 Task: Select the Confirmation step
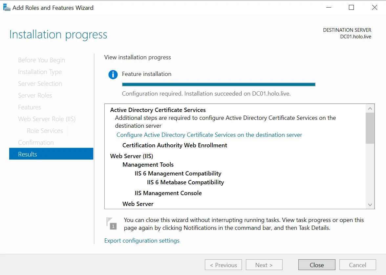(x=36, y=142)
